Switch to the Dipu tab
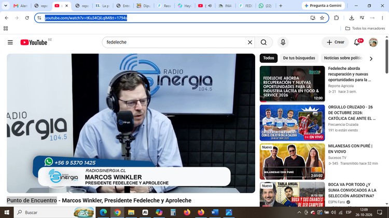The image size is (389, 218). 144,6
